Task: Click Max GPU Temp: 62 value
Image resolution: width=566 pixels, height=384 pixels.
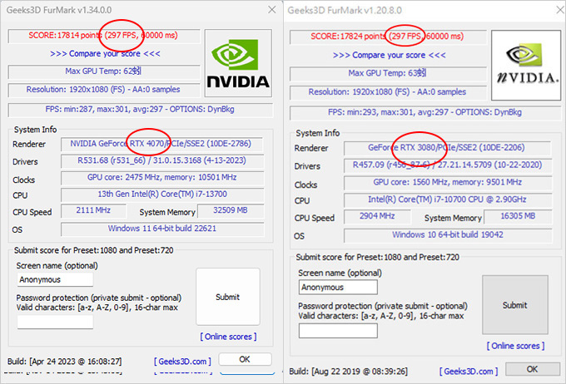Action: (103, 71)
